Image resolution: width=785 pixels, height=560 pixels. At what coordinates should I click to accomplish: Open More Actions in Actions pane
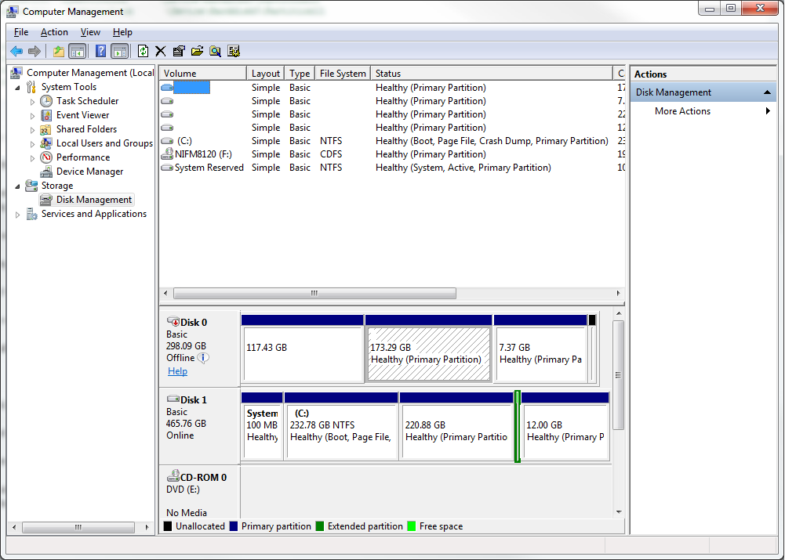[682, 111]
